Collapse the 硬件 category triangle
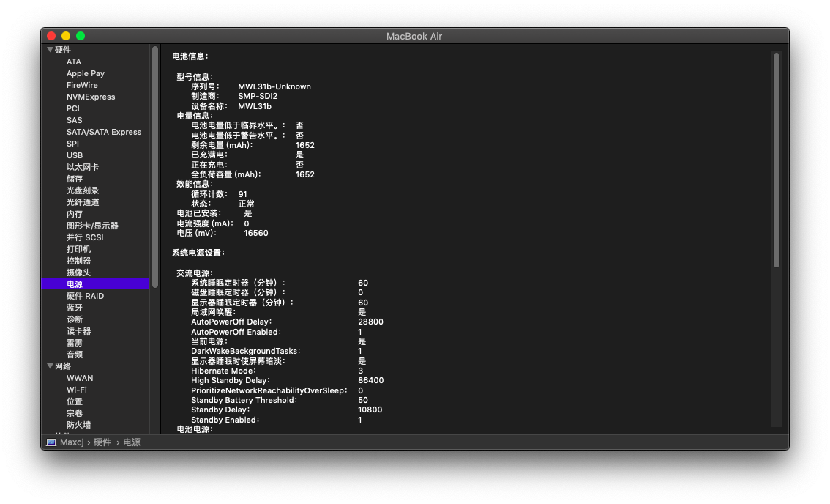 pyautogui.click(x=50, y=49)
